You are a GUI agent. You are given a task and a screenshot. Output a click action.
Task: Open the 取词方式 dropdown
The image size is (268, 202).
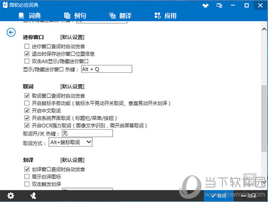click(x=71, y=142)
